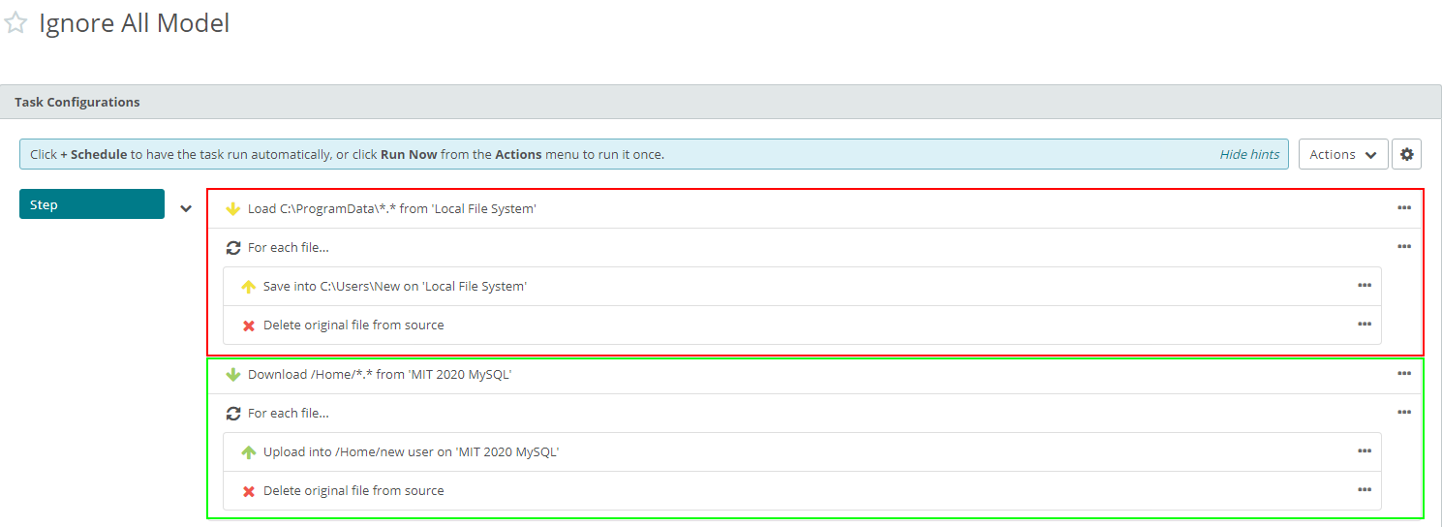Open the Load C:\ProgramData row

[x=814, y=209]
